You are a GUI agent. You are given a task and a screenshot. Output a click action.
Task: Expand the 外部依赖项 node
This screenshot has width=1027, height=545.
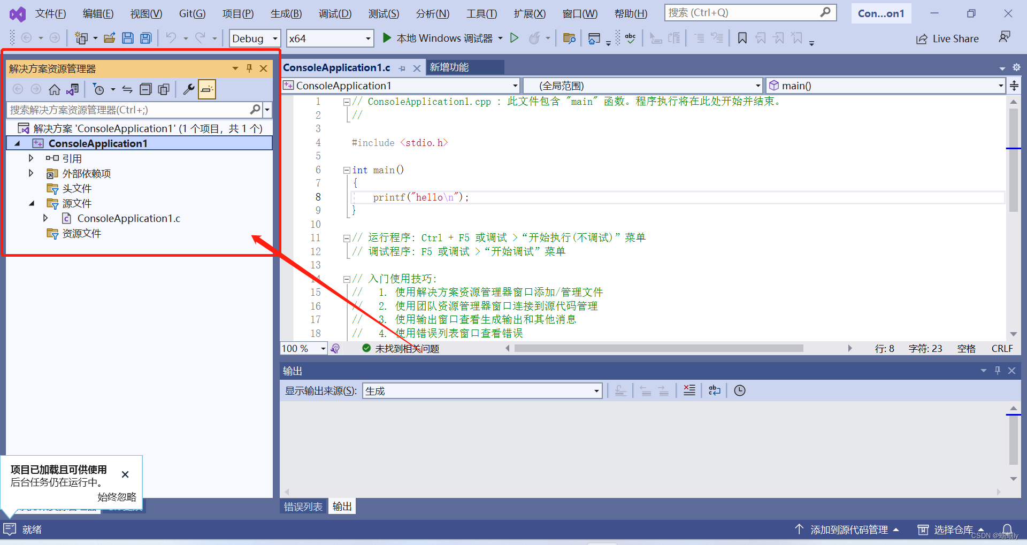click(x=31, y=173)
